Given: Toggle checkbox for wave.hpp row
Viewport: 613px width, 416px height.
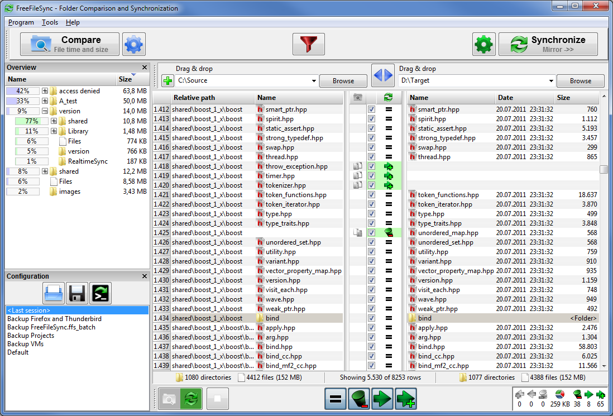Looking at the screenshot, I should [x=371, y=299].
